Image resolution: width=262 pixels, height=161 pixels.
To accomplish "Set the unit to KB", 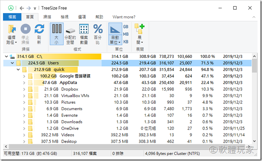I will pyautogui.click(x=126, y=41).
